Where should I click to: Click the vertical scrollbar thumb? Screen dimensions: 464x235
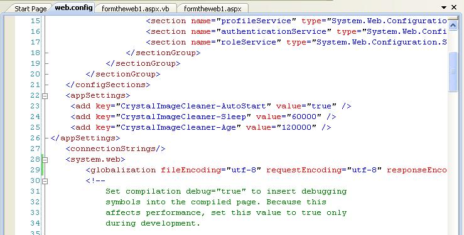click(x=453, y=72)
